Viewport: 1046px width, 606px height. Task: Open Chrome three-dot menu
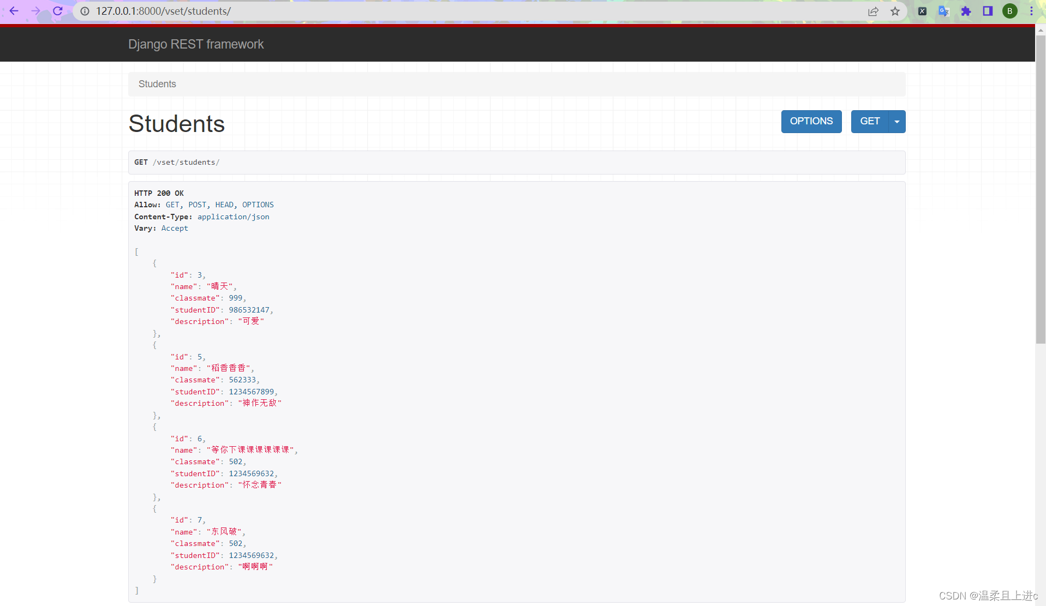click(x=1031, y=11)
